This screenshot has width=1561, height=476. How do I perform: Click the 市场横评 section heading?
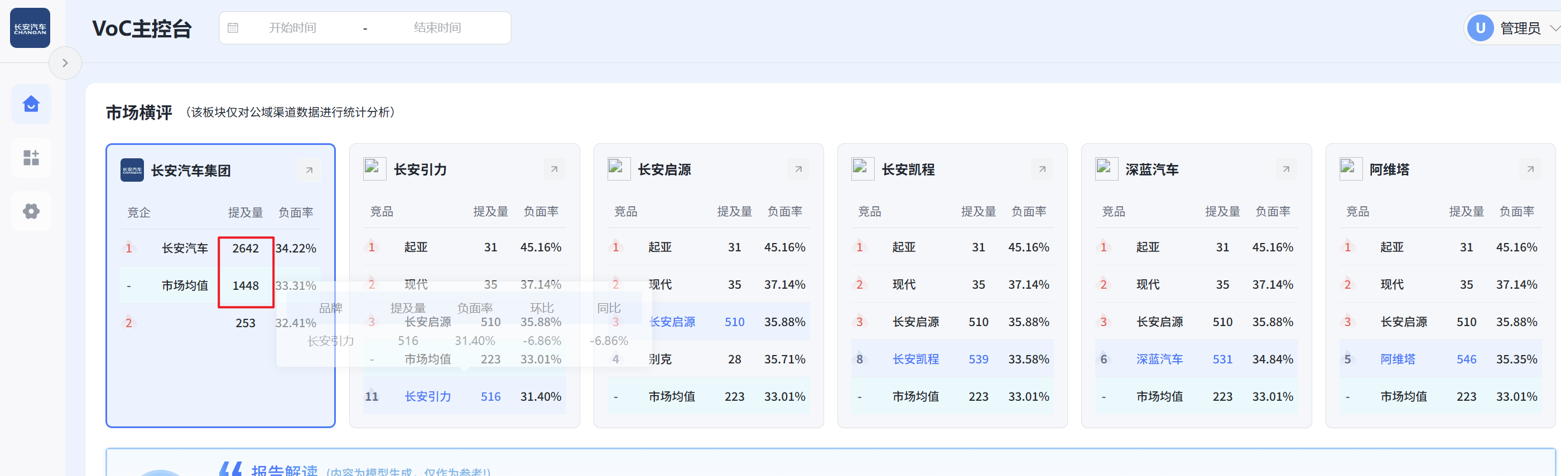point(139,113)
